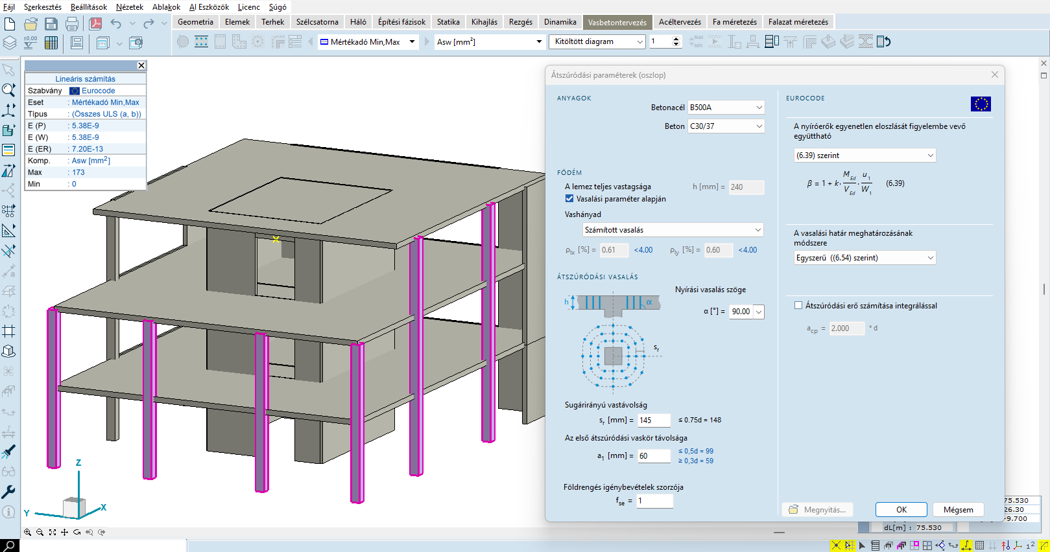The image size is (1050, 552).
Task: Toggle 'Vasalási paraméter alapján' checkbox
Action: tap(569, 199)
